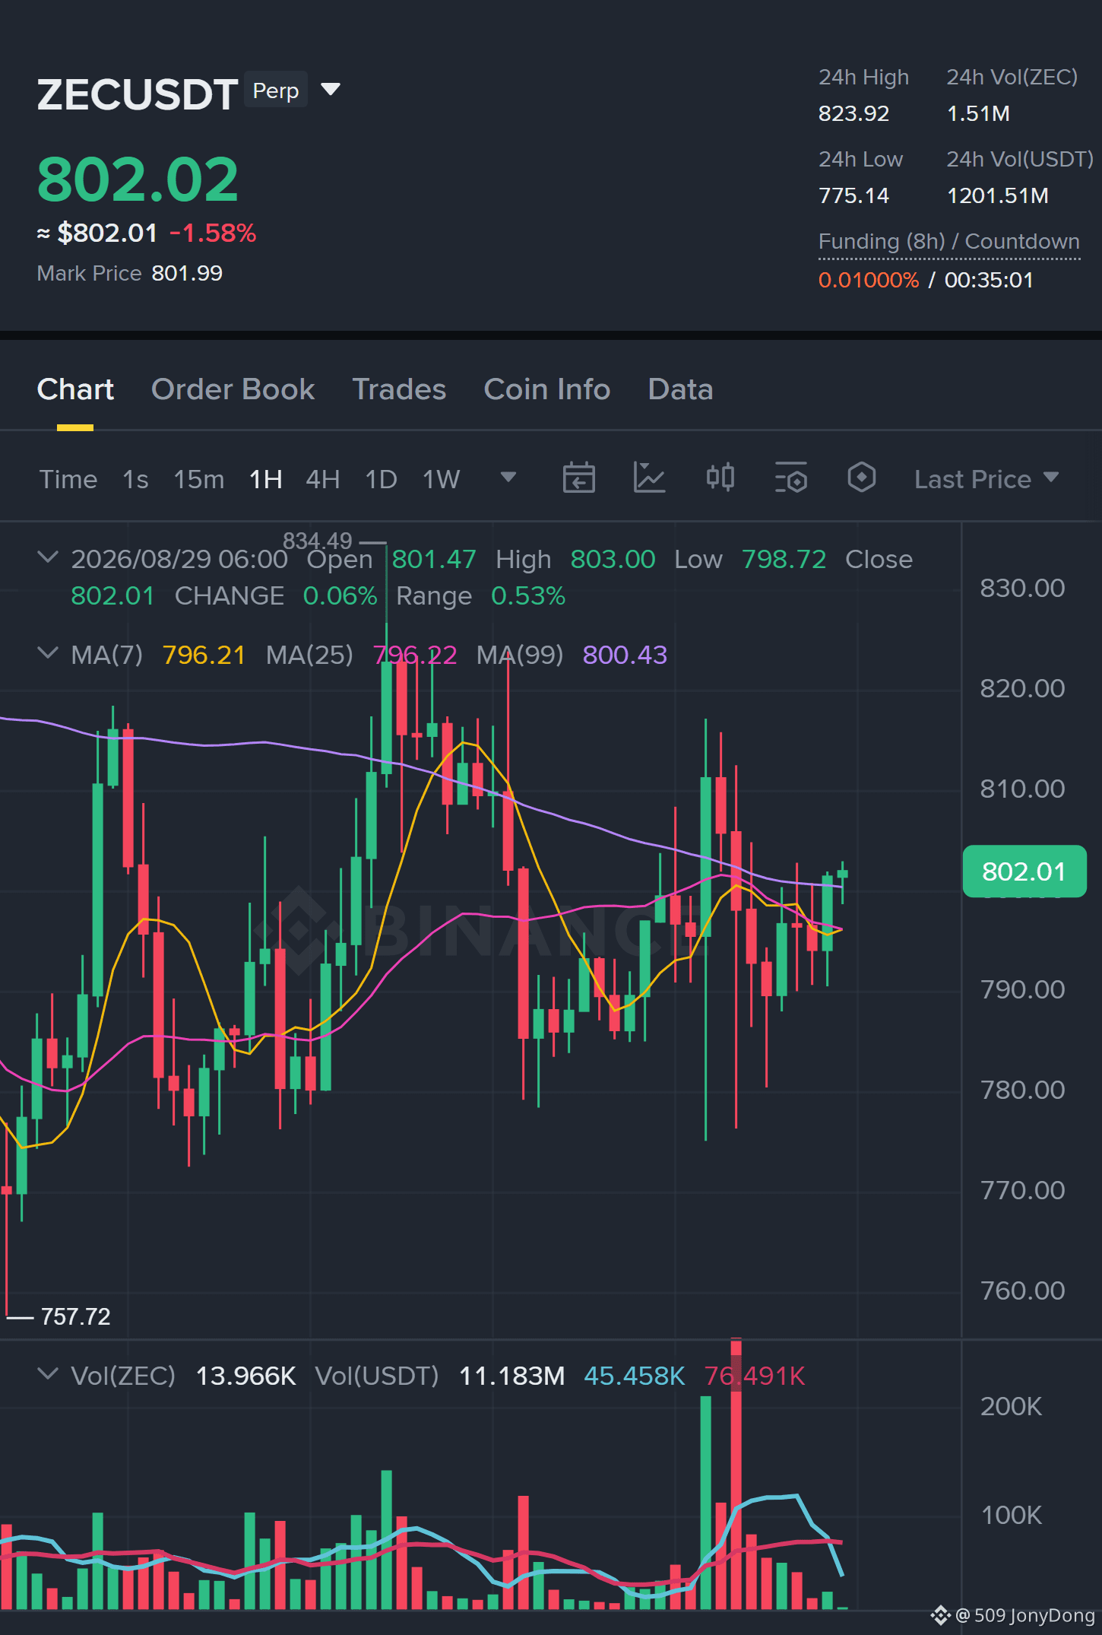This screenshot has height=1635, width=1102.
Task: Tap the 757.72 chart low marker
Action: (75, 1316)
